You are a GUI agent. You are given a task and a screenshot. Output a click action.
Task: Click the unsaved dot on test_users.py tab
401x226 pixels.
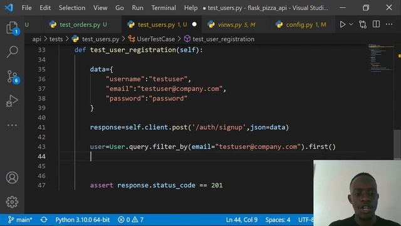pyautogui.click(x=194, y=24)
